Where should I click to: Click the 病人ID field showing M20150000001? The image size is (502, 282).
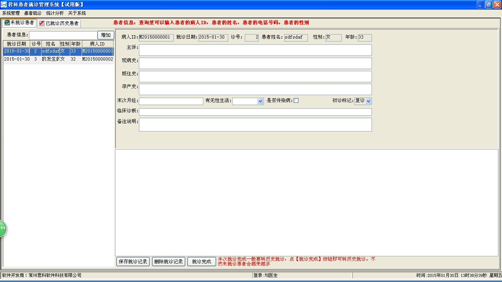tap(156, 37)
